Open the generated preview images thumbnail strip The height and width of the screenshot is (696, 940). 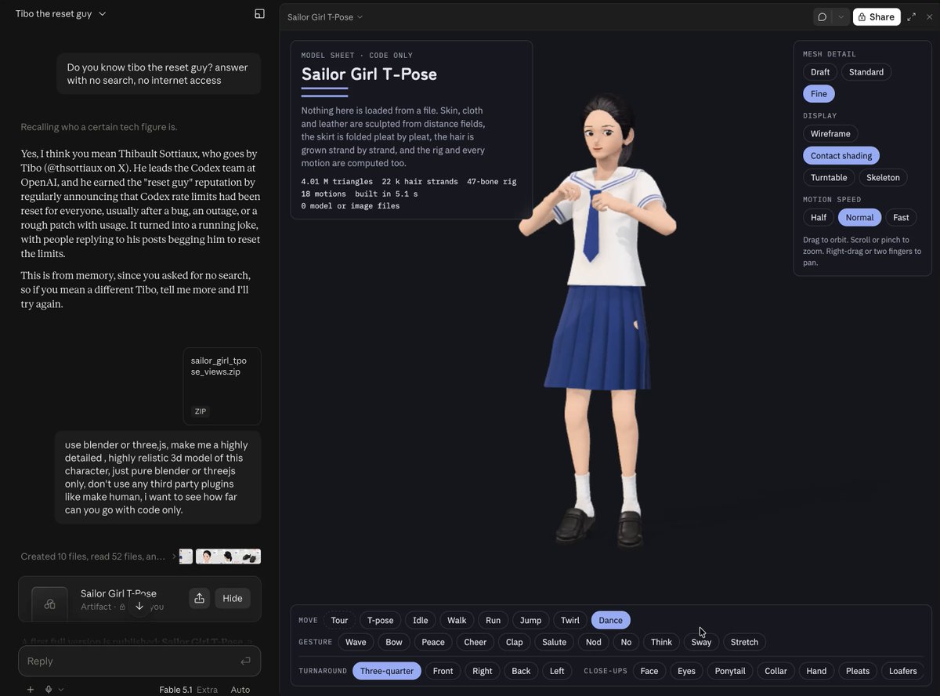[220, 556]
